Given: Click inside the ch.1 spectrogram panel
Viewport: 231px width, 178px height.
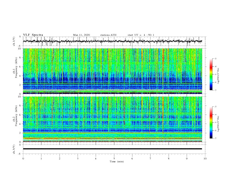Looking at the screenshot, I should click(x=112, y=71).
